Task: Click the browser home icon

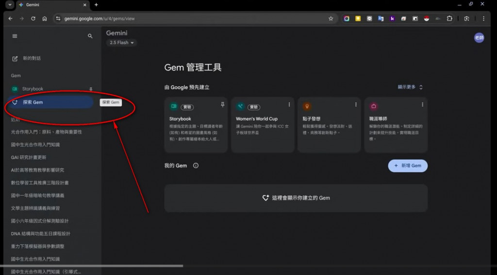Action: (45, 19)
